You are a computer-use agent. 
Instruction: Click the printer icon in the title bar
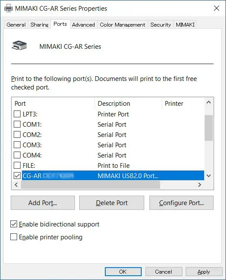[9, 8]
